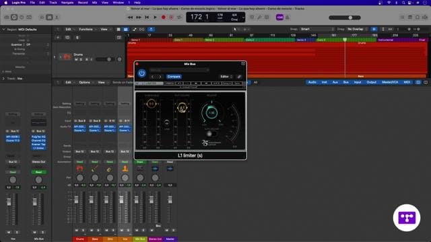
Task: Click the Compare button in plugin window
Action: coord(174,77)
